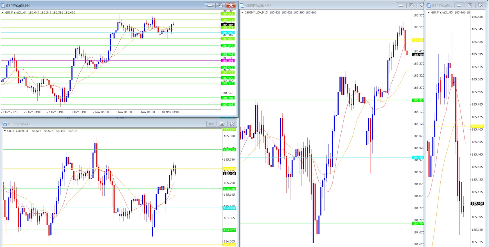Click the green 185.218 level label on M15 chart

point(418,100)
